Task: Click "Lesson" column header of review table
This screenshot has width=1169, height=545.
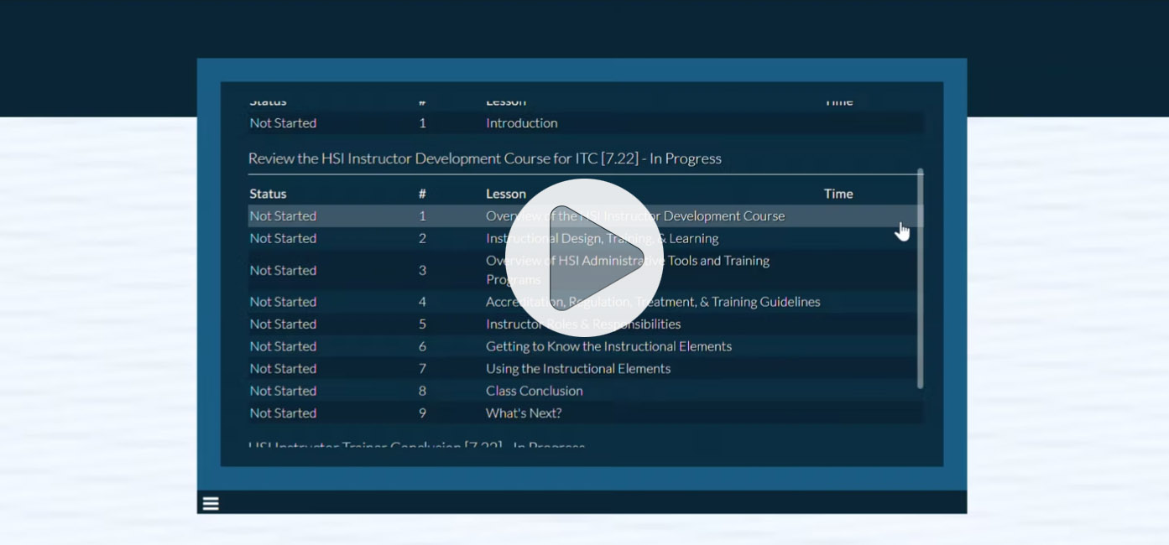Action: pyautogui.click(x=506, y=194)
